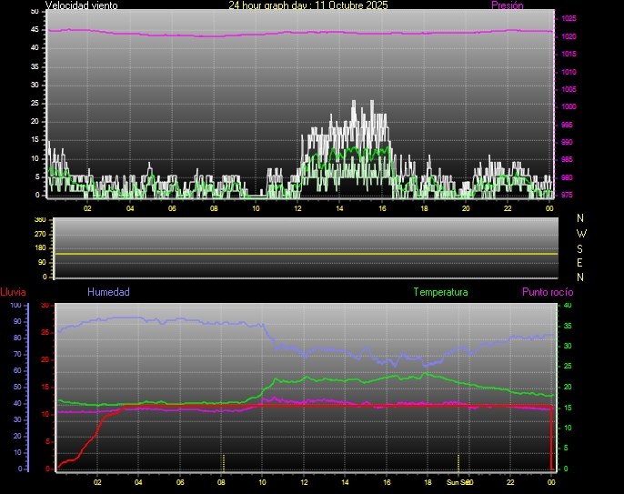Click the green Temperatura label
Screen dimensions: 624x494
click(x=440, y=292)
